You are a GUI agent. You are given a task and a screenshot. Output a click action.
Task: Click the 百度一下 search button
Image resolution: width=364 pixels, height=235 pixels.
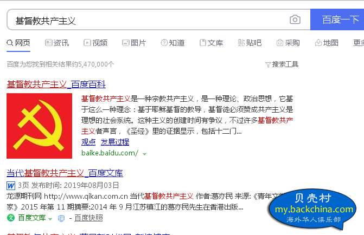(337, 19)
